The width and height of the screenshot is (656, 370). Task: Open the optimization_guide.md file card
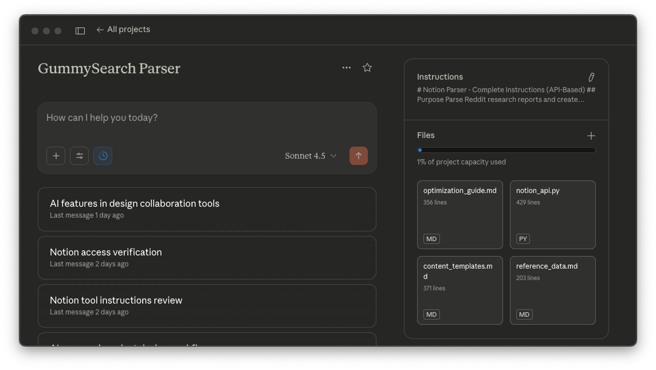[460, 215]
